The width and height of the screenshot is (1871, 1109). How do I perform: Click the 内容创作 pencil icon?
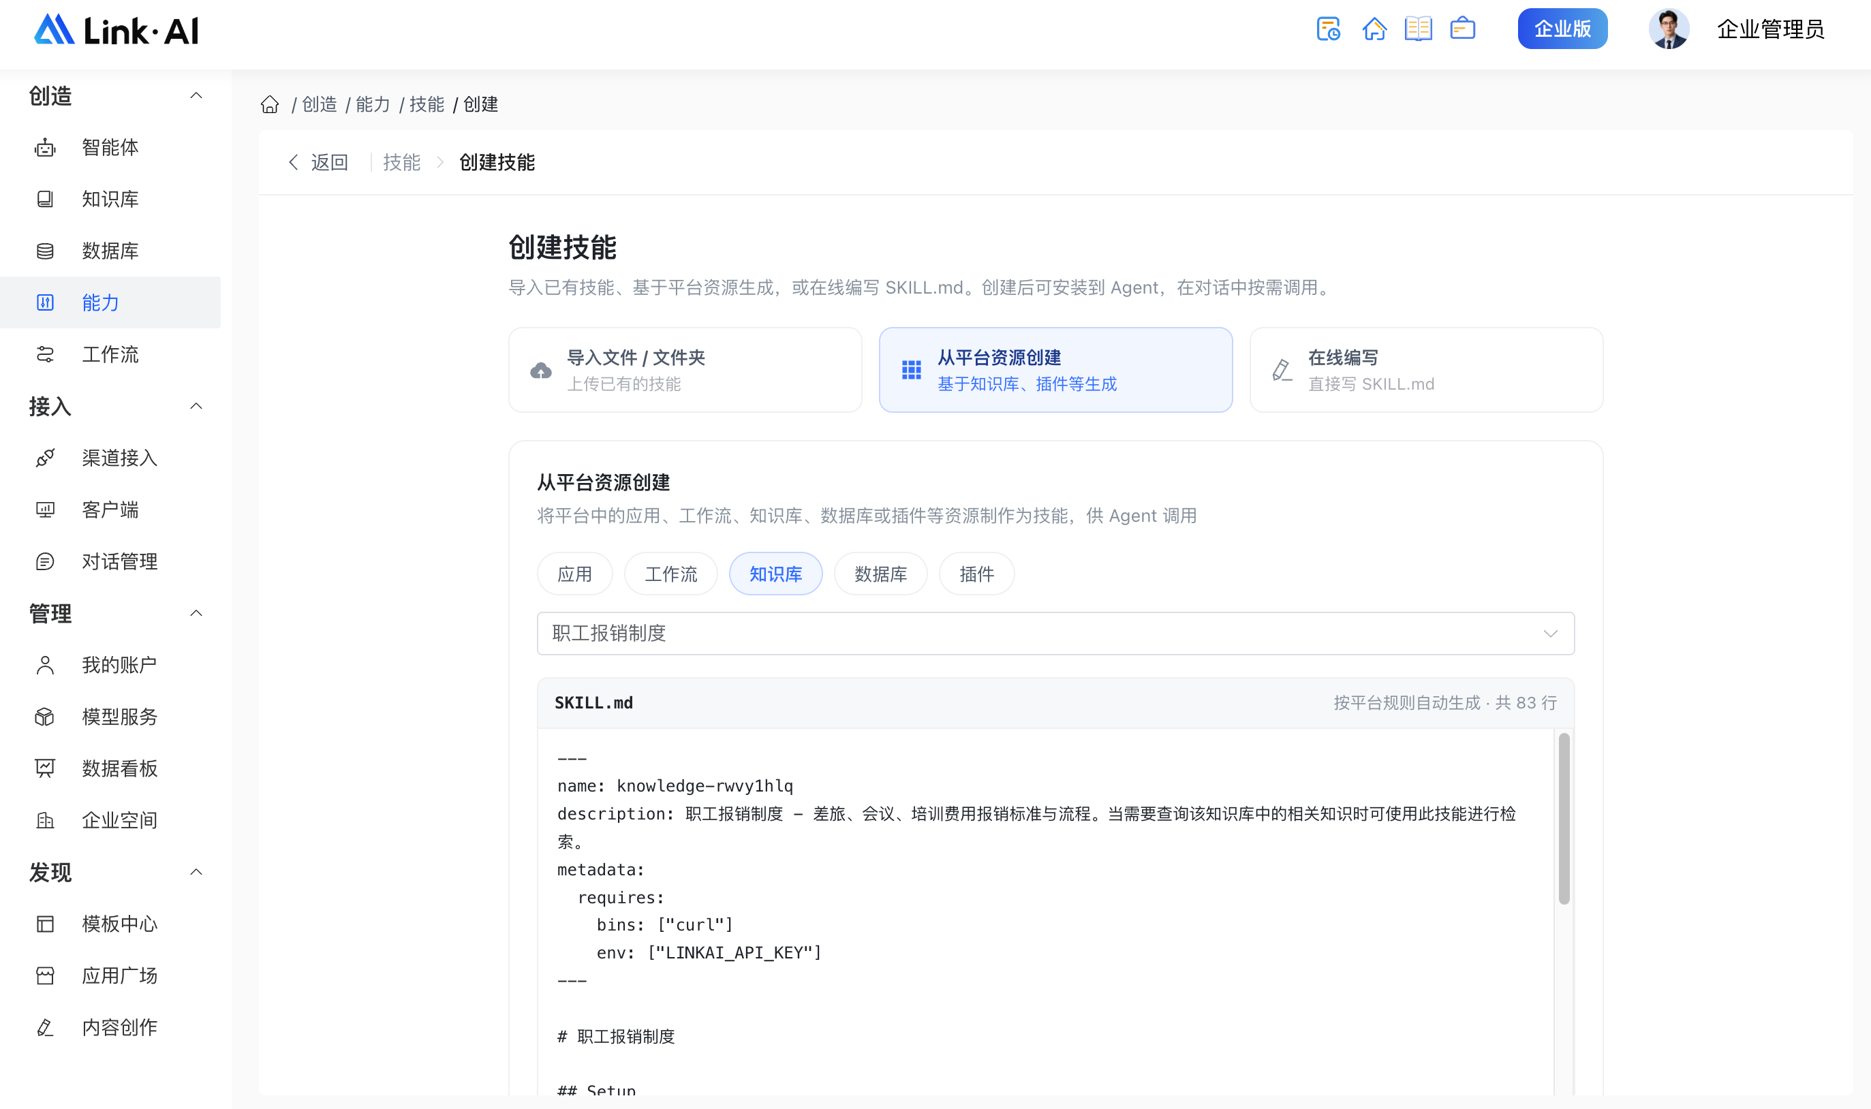(45, 1027)
